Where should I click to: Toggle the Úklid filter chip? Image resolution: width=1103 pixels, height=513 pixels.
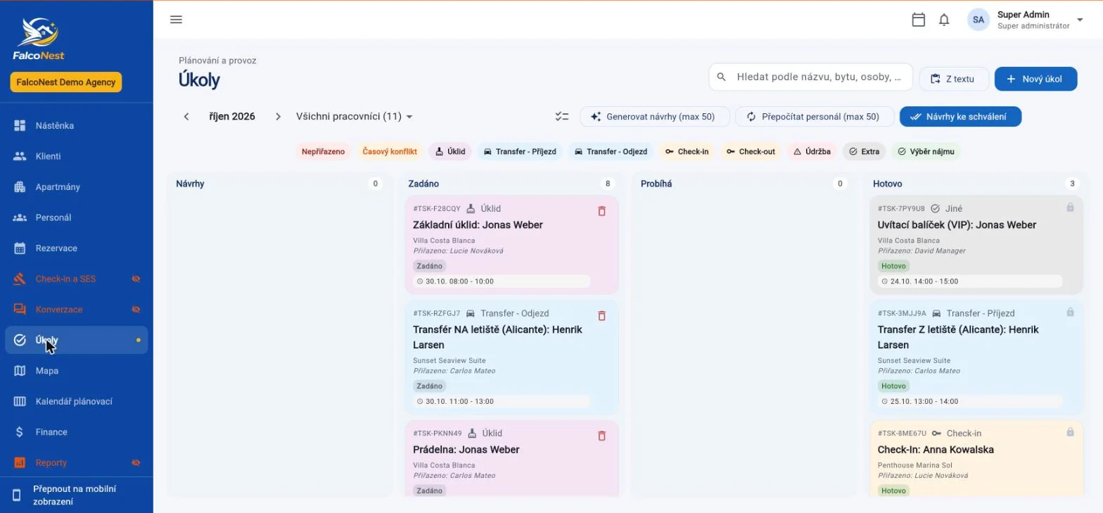point(450,151)
